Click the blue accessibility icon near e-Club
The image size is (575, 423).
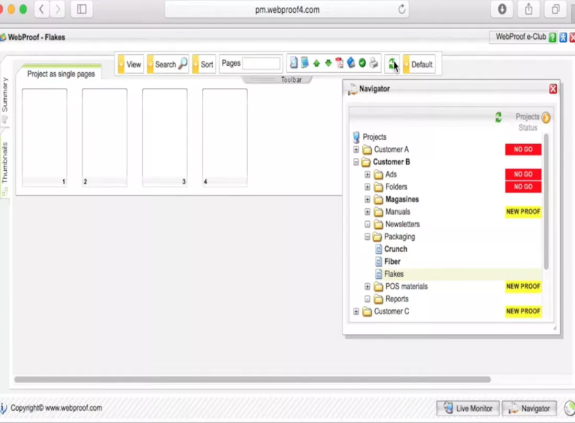563,38
